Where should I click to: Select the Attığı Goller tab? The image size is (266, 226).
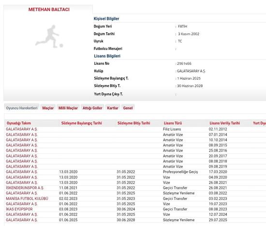pos(92,108)
